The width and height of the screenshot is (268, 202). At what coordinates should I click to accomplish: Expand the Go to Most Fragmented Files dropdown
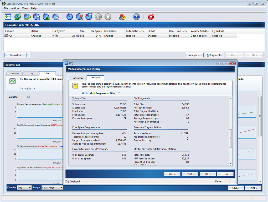click(119, 93)
